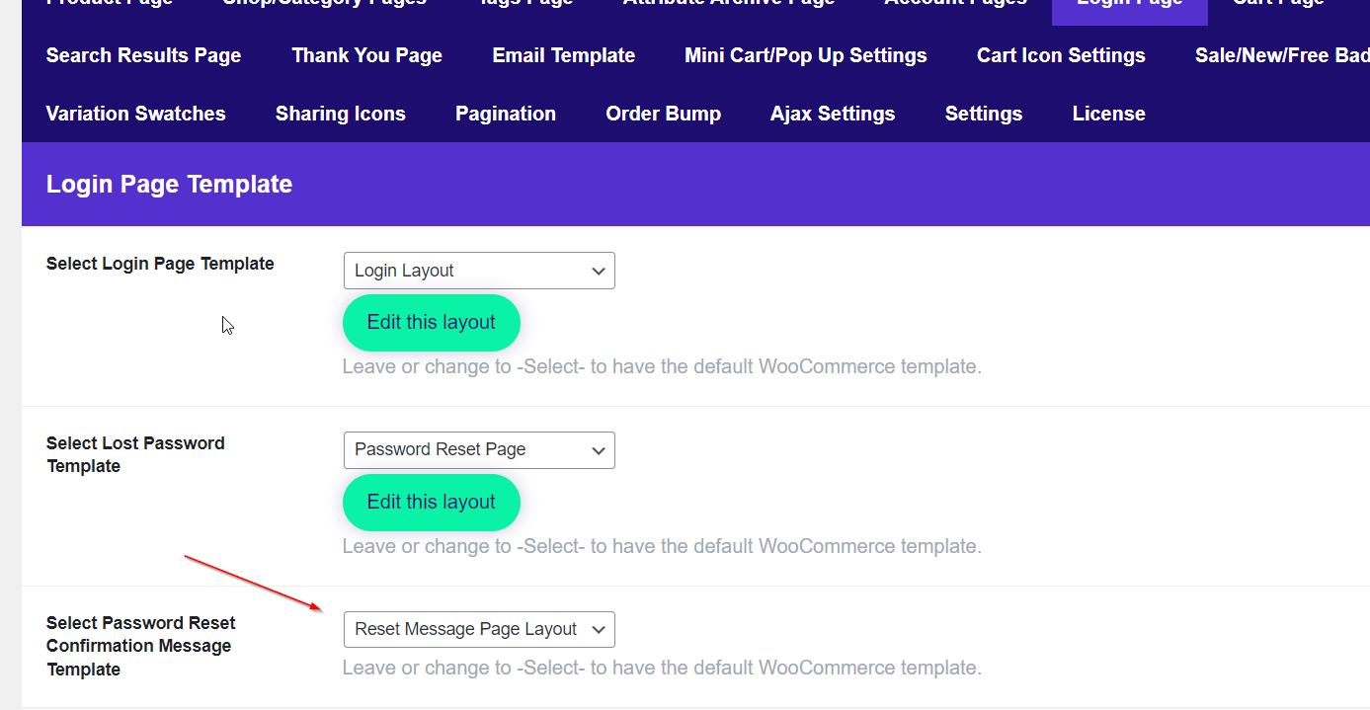Open the Reset Message Page Layout dropdown
1370x710 pixels.
click(x=479, y=630)
